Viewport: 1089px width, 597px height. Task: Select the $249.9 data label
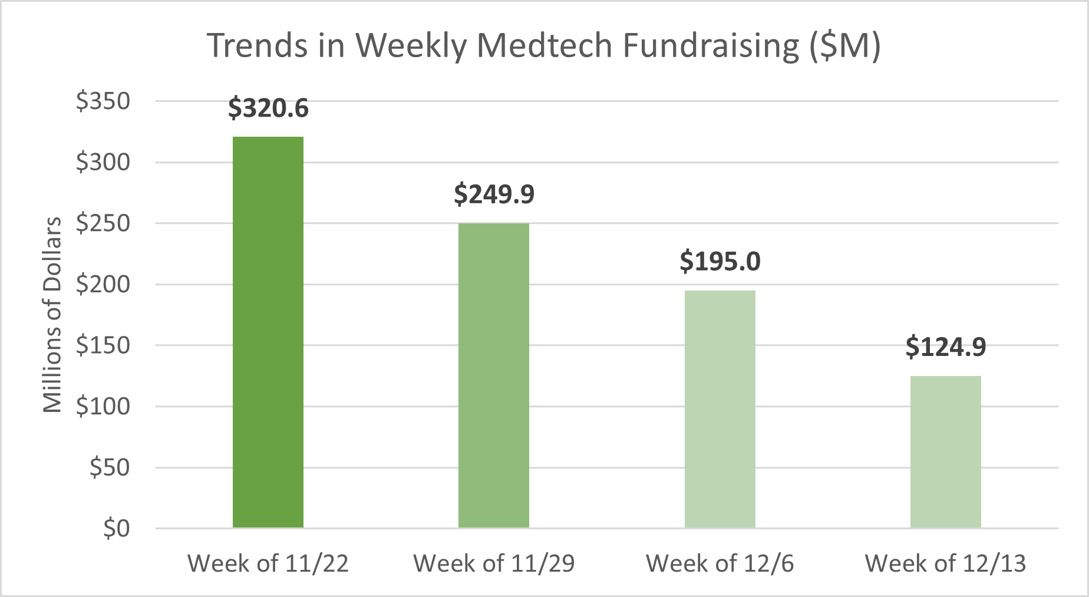tap(494, 194)
